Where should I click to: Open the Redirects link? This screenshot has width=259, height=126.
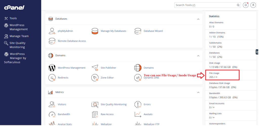point(63,78)
